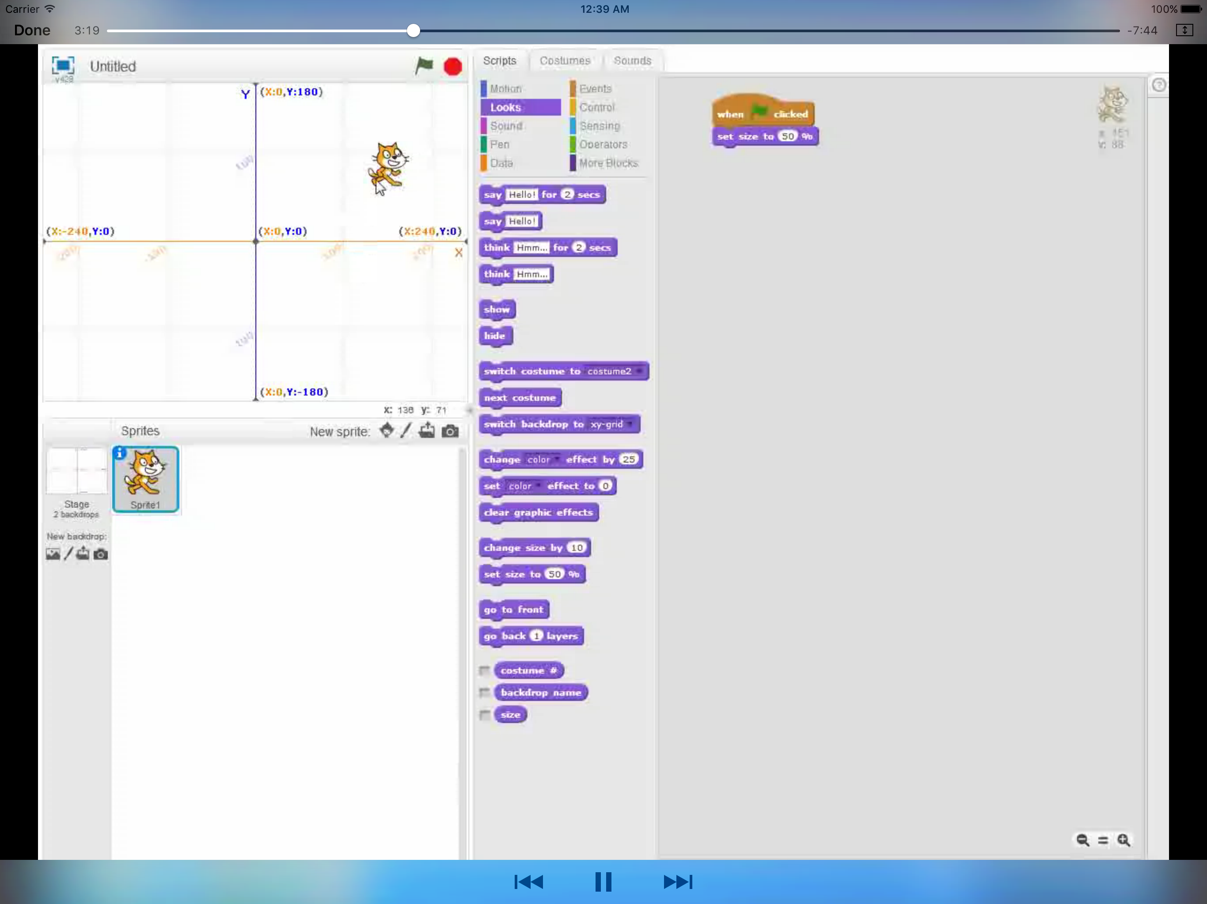Tap Done to close the video

pyautogui.click(x=32, y=30)
